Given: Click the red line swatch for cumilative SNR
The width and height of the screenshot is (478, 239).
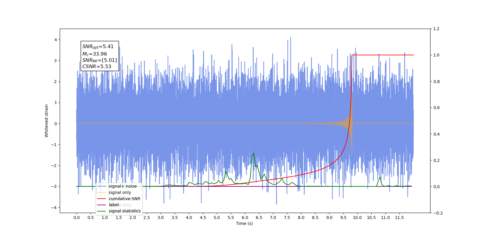Looking at the screenshot, I should tap(102, 199).
